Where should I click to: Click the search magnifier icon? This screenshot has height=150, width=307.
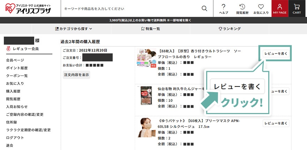tap(204, 8)
